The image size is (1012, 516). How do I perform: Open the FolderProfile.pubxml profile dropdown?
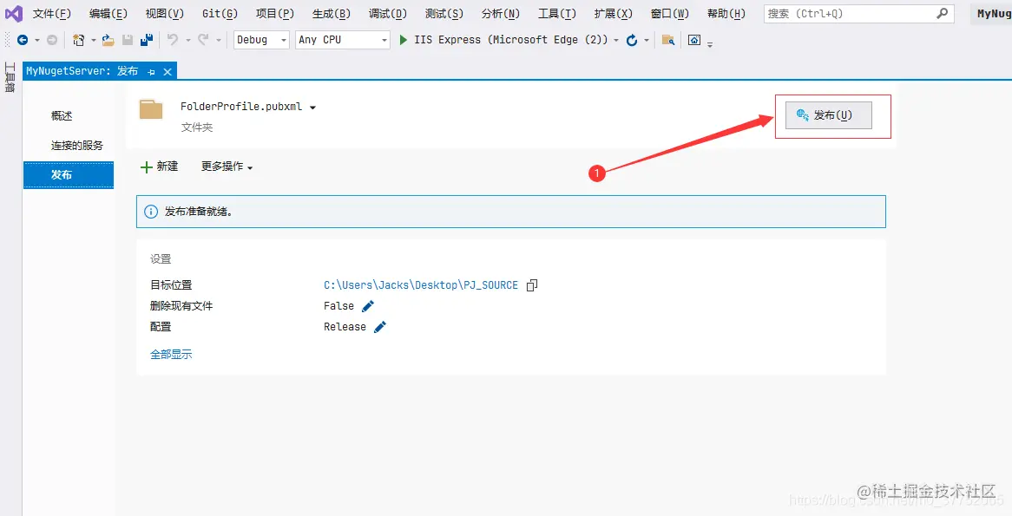point(313,108)
